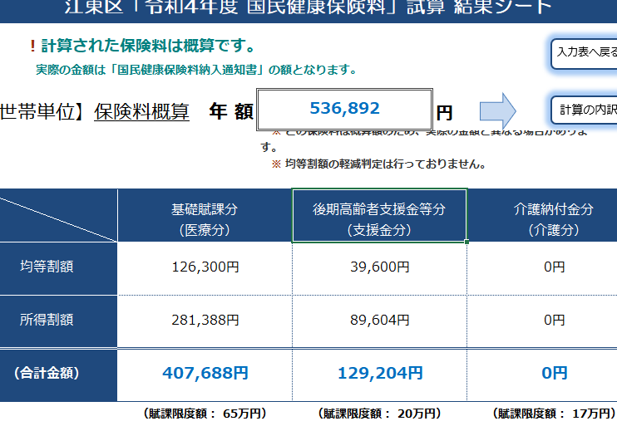Viewport: 617px width, 426px height.
Task: Select the 合計金額 row label
Action: [47, 373]
